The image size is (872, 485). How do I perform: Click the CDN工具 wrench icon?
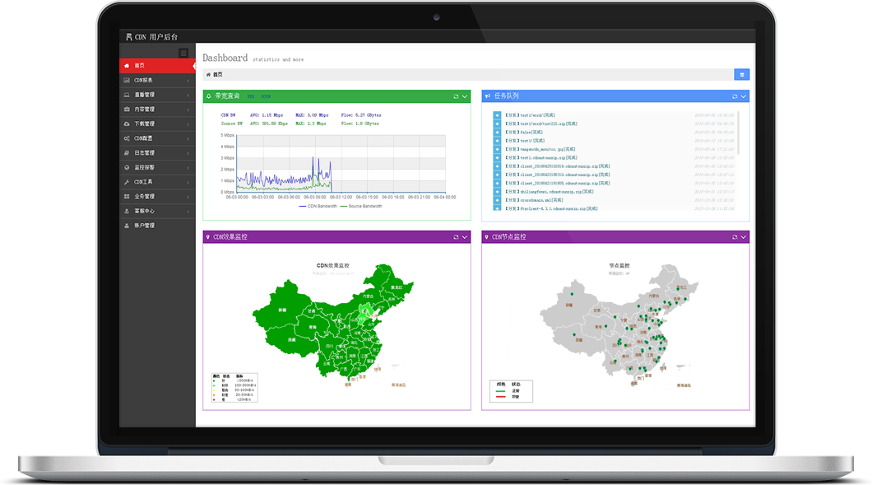click(x=126, y=181)
